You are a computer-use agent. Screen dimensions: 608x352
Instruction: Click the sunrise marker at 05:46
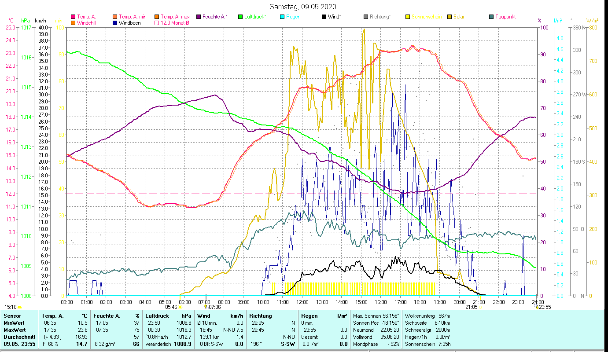[x=180, y=307]
